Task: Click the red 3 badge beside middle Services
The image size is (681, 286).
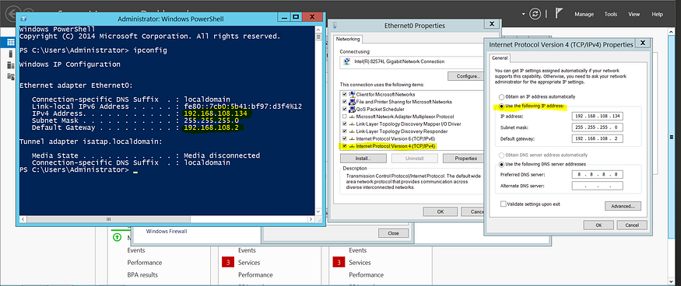Action: 227,262
